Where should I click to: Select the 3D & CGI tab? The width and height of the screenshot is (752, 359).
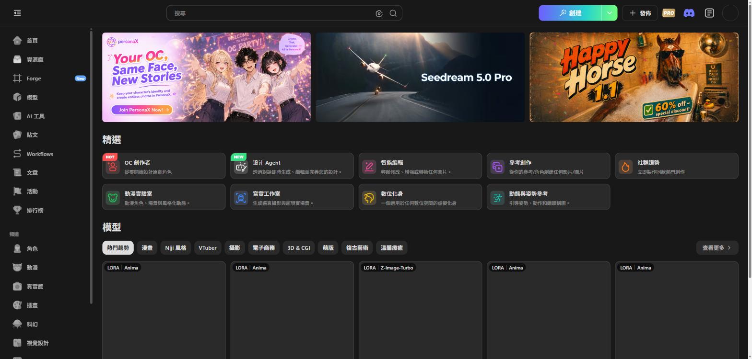coord(299,247)
